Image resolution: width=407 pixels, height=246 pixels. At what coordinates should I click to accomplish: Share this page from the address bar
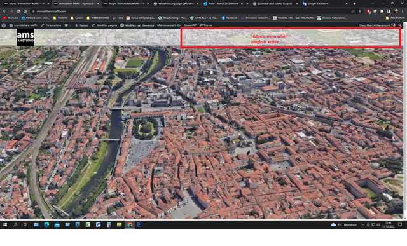(353, 11)
